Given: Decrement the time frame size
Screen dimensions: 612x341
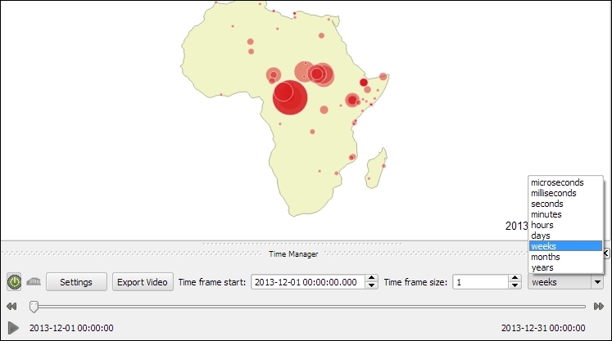Looking at the screenshot, I should click(515, 285).
